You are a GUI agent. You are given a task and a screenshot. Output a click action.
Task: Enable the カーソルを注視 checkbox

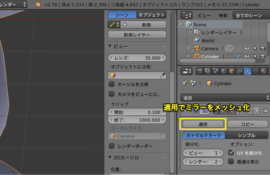(x=112, y=84)
